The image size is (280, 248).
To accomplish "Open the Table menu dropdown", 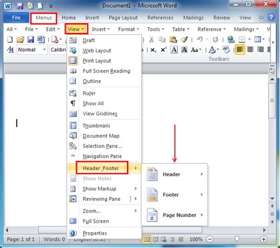I will pos(181,29).
